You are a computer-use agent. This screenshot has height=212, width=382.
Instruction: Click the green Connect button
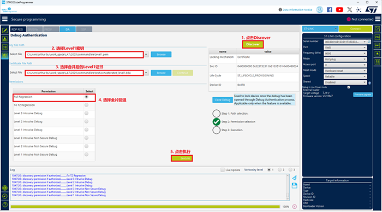click(355, 29)
